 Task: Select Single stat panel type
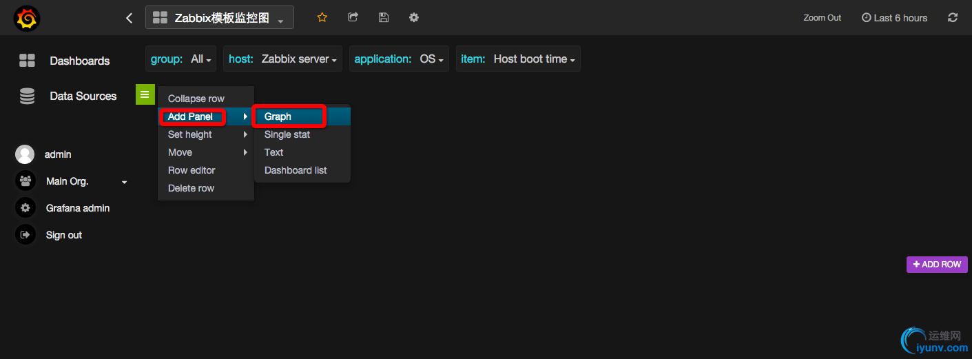click(302, 134)
